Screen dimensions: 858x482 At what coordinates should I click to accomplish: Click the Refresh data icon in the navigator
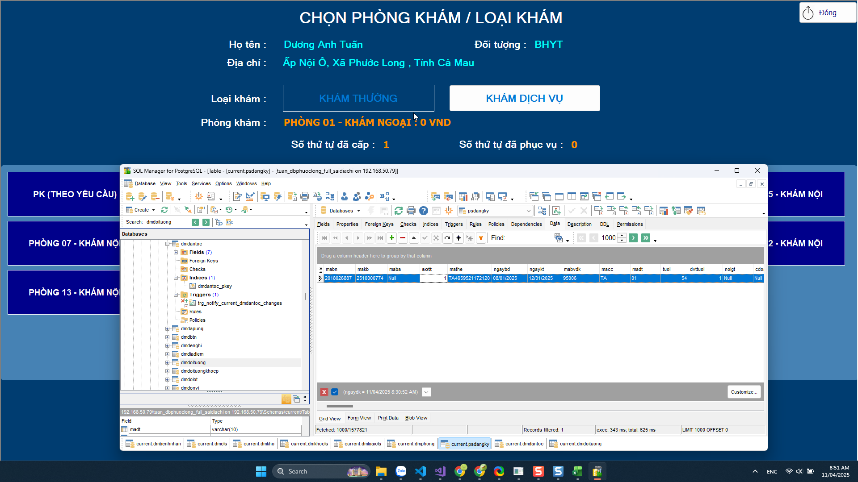tap(447, 238)
